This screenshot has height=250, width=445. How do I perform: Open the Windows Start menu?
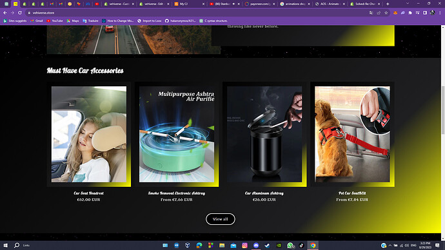(5, 245)
